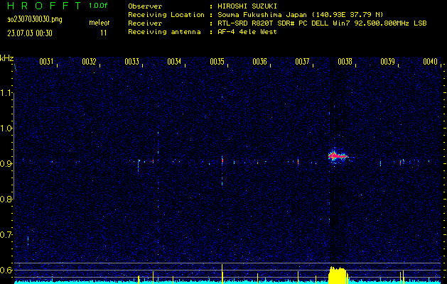Click the large yellow power peak at bottom
Image resolution: width=447 pixels, height=284 pixels.
tap(338, 274)
